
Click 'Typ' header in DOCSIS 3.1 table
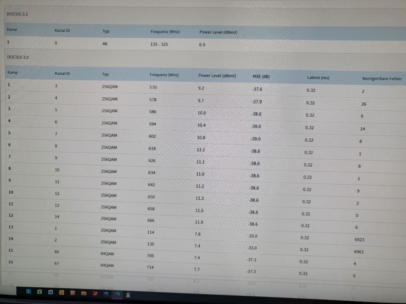click(106, 31)
